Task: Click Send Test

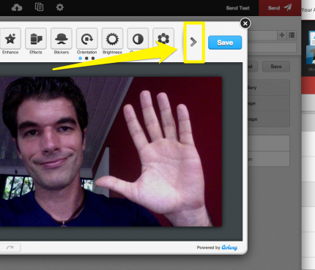Action: pos(237,8)
